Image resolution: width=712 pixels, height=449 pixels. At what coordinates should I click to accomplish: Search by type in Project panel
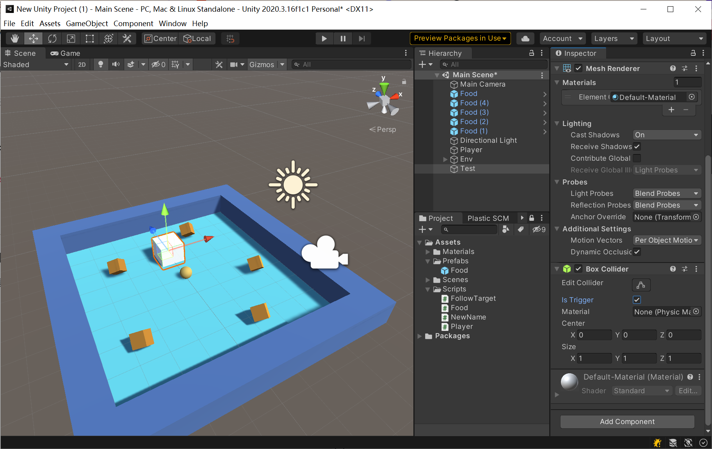coord(506,229)
